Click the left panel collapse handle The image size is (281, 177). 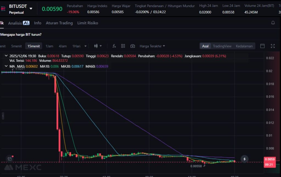coord(3,116)
